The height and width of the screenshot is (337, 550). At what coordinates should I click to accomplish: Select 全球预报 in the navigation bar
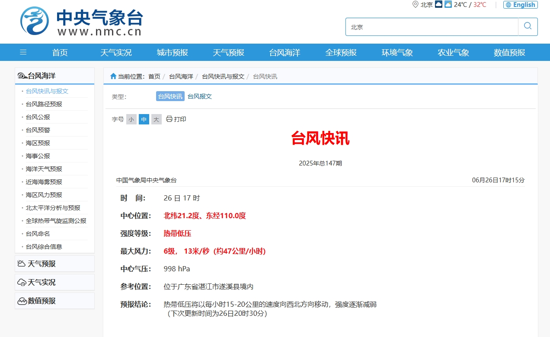coord(341,52)
